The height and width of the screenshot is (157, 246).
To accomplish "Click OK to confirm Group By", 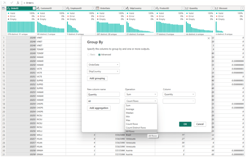I will 185,124.
